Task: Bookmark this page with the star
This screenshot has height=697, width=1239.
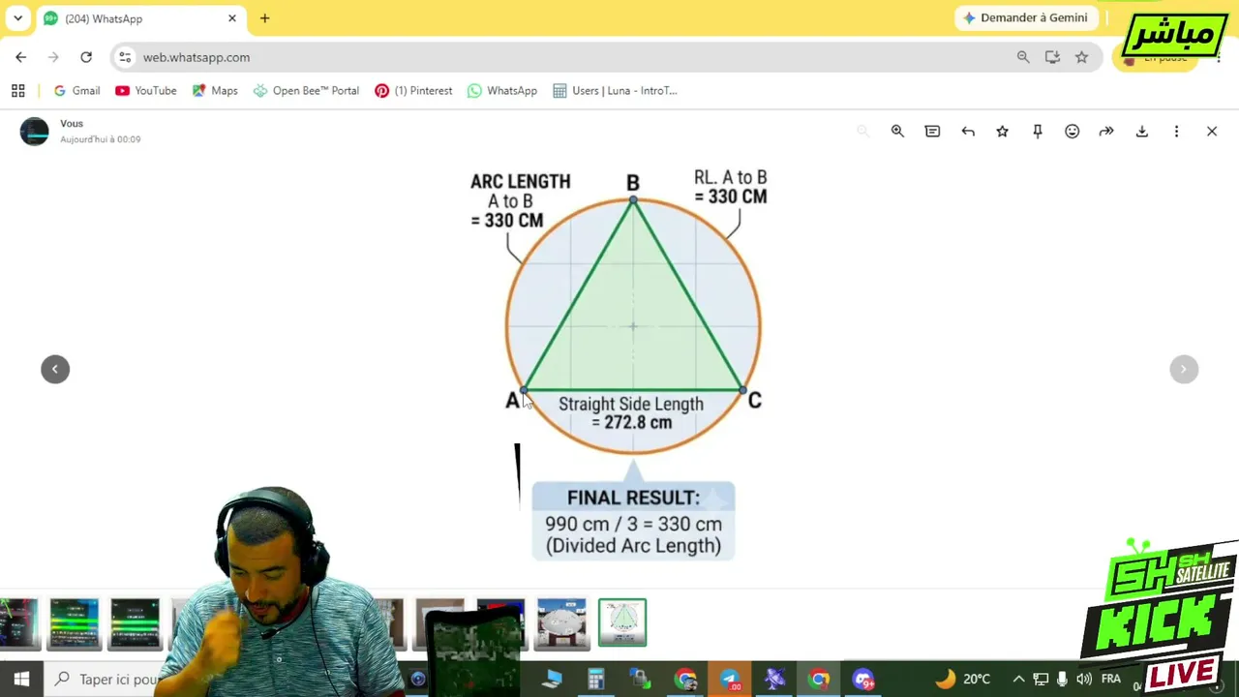Action: pyautogui.click(x=1081, y=57)
